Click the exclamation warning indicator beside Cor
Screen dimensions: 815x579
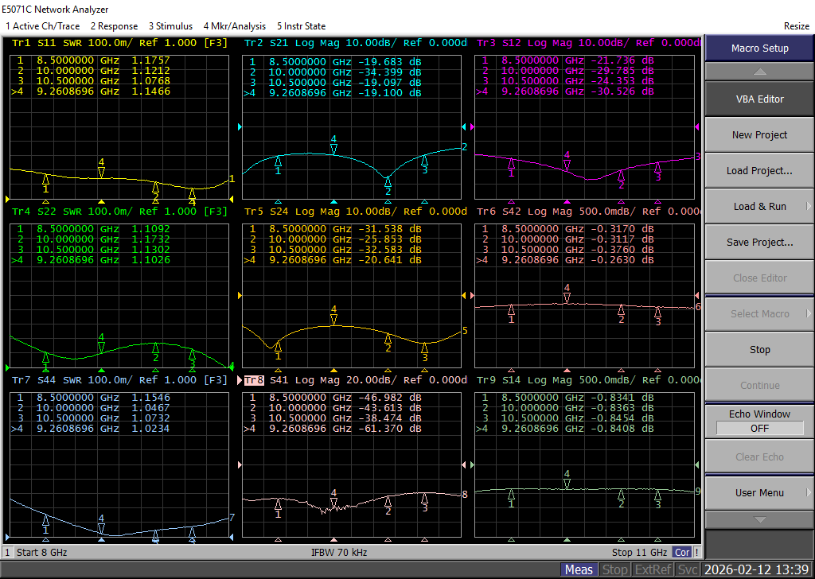click(696, 553)
